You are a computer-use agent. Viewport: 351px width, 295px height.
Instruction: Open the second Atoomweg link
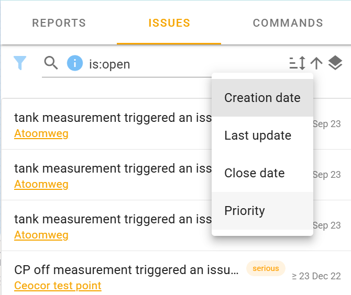(41, 184)
